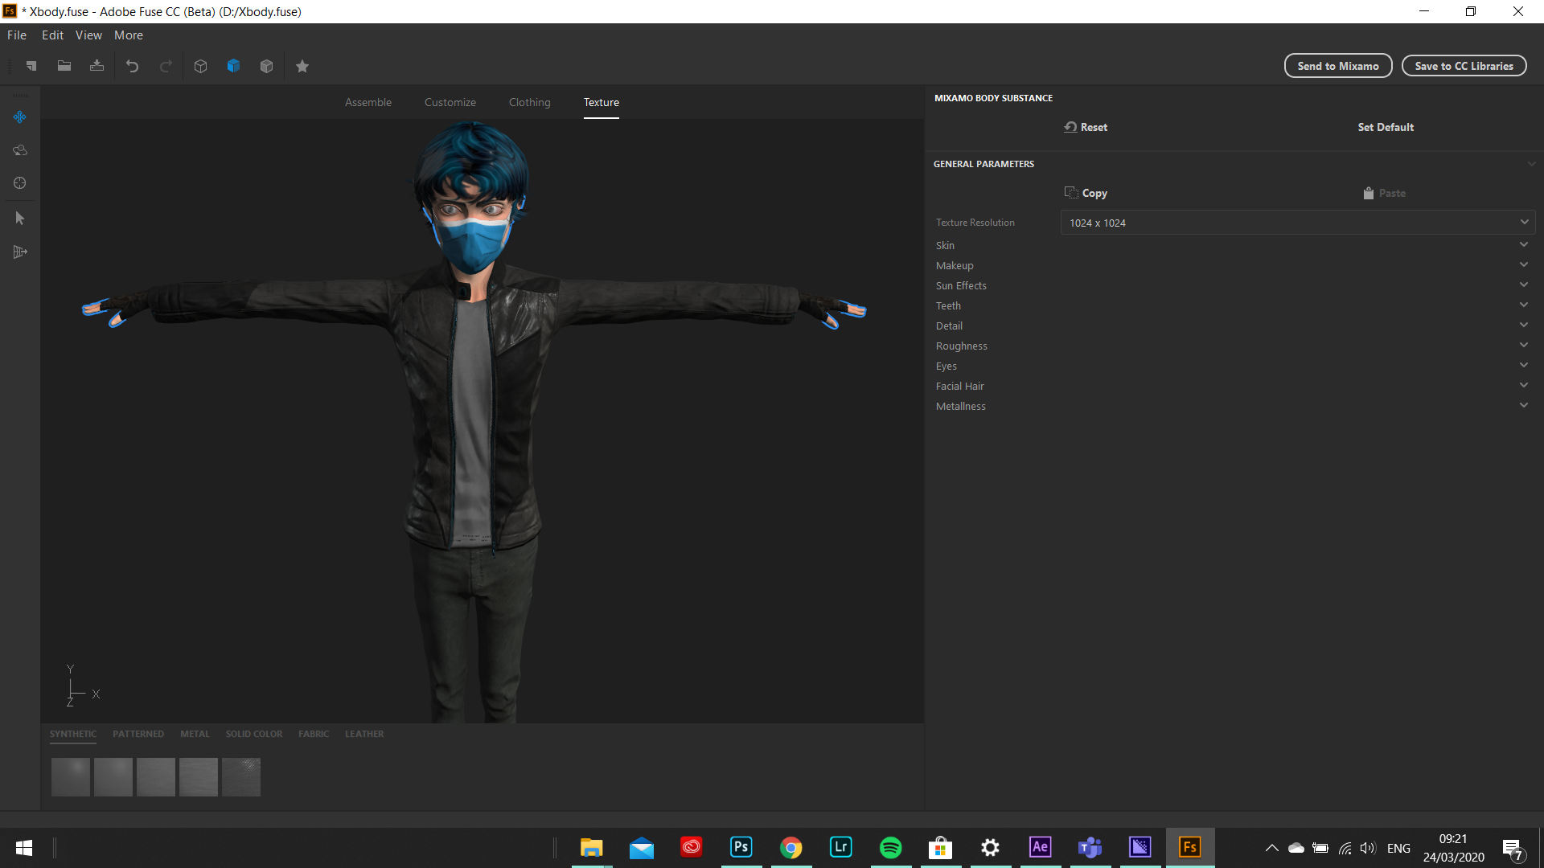Open the Edit menu
Screen dimensions: 1544x868
pyautogui.click(x=52, y=35)
